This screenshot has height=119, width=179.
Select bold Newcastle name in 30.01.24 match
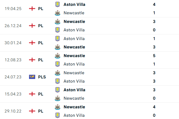[74, 47]
